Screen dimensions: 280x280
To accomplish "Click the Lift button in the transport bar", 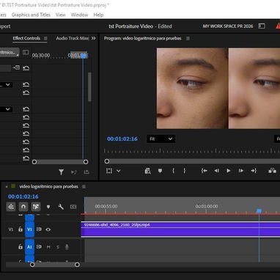I will [x=273, y=171].
